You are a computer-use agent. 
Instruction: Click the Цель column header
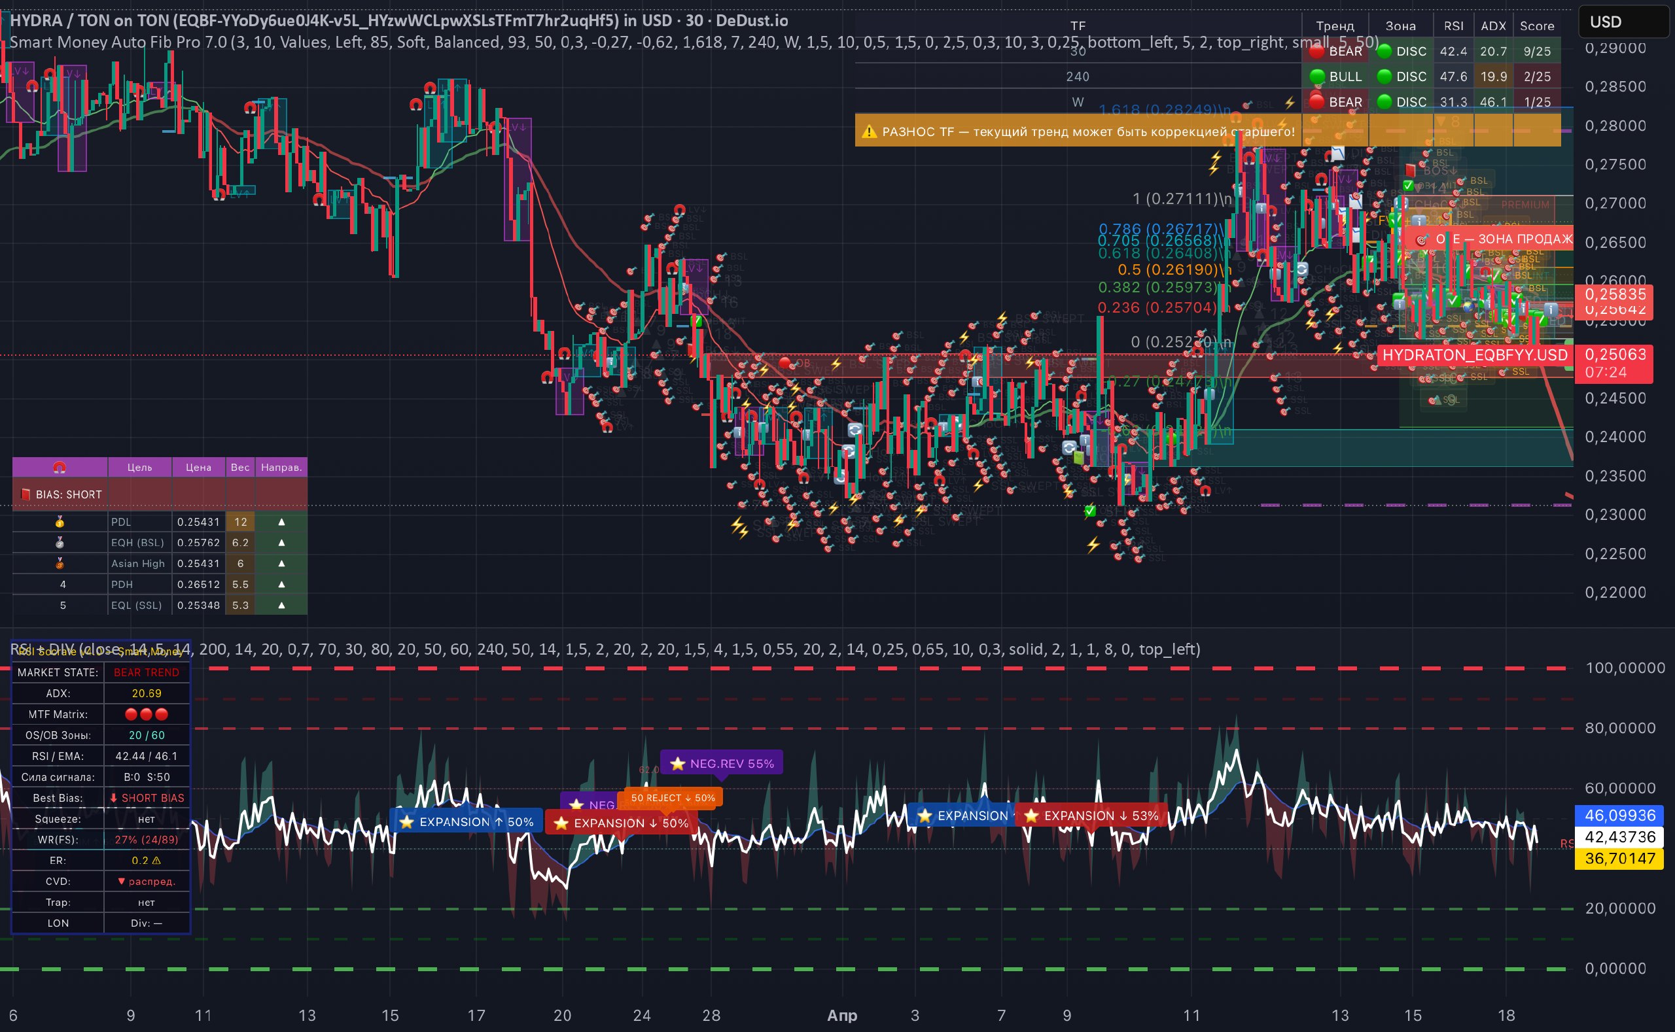[139, 467]
